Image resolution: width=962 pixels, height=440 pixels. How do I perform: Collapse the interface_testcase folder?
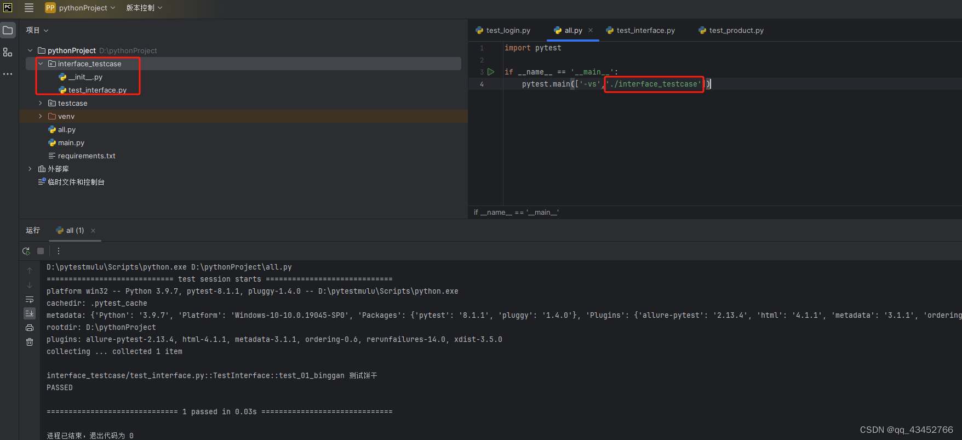(x=41, y=64)
